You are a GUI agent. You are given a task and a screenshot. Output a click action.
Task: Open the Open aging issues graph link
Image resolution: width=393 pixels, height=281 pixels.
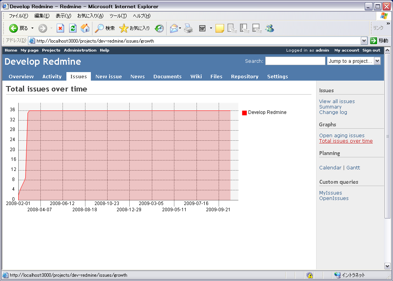[342, 135]
